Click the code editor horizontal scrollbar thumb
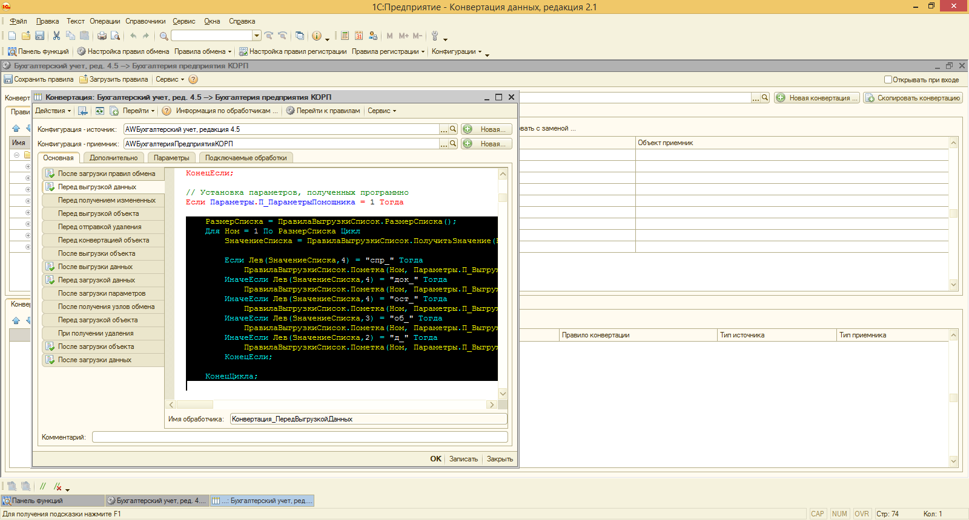Screen dimensions: 969x520 [x=194, y=405]
